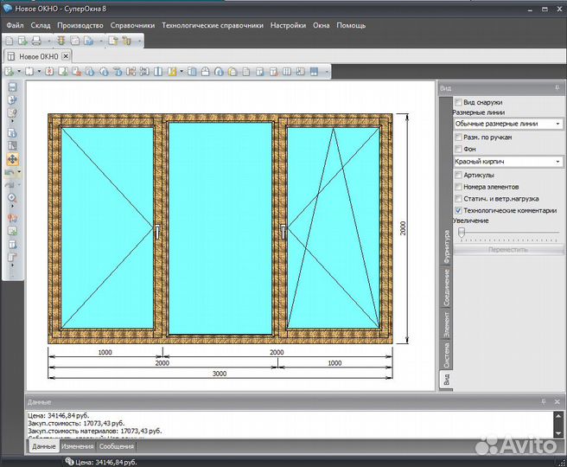Click the save icon atop the left toolbar
Viewport: 567px width, 467px height.
click(12, 87)
